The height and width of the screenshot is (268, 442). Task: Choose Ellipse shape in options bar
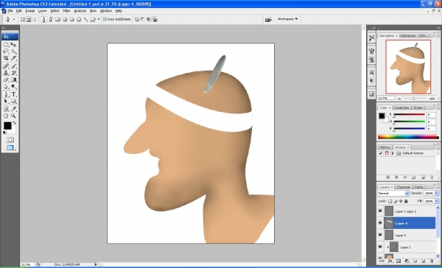coord(72,19)
